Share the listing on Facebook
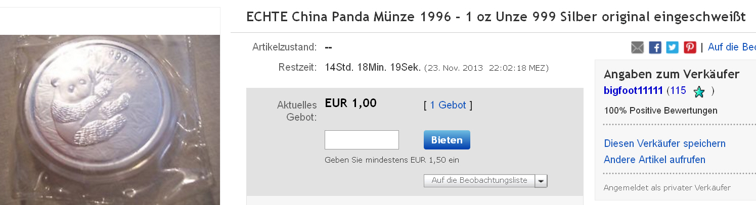Viewport: 756px width, 205px height. pos(655,47)
